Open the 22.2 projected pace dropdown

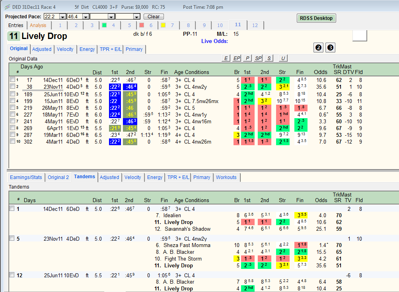62,17
